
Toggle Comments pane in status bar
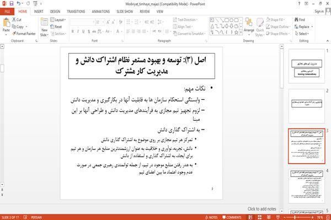pos(232,217)
